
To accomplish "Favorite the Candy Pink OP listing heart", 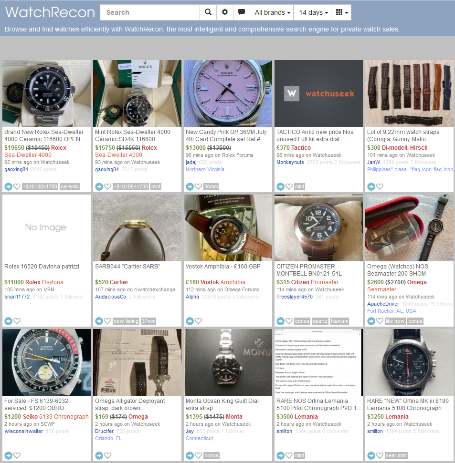I will pyautogui.click(x=198, y=186).
